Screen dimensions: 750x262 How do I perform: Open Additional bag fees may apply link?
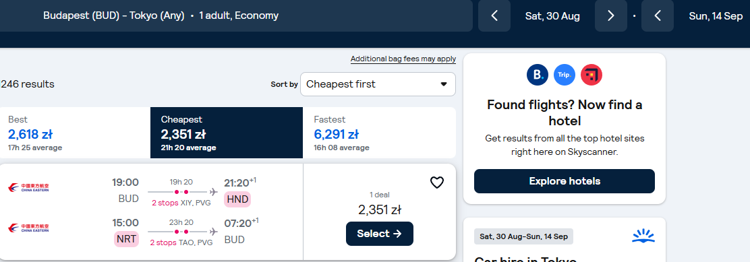point(403,59)
